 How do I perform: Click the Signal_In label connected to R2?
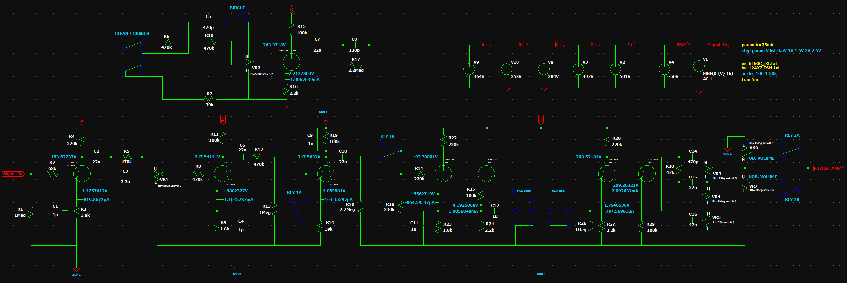click(x=13, y=174)
